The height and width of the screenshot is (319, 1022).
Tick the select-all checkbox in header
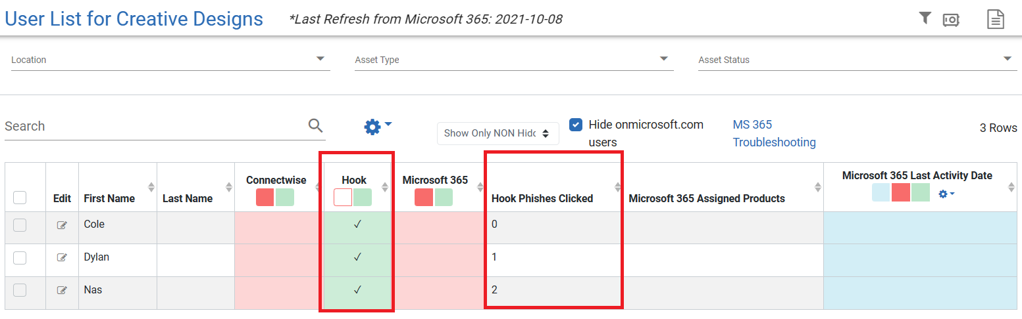click(x=20, y=198)
